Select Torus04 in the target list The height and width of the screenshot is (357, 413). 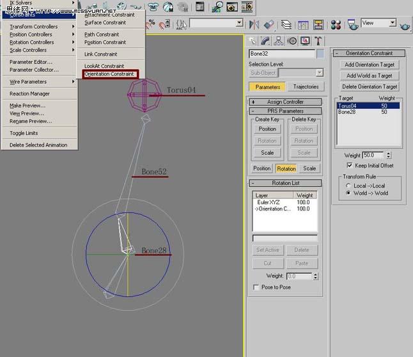(x=368, y=106)
